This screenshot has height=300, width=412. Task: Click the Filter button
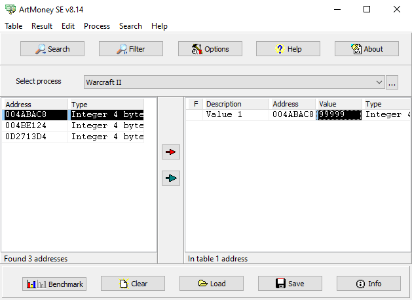[x=131, y=49]
